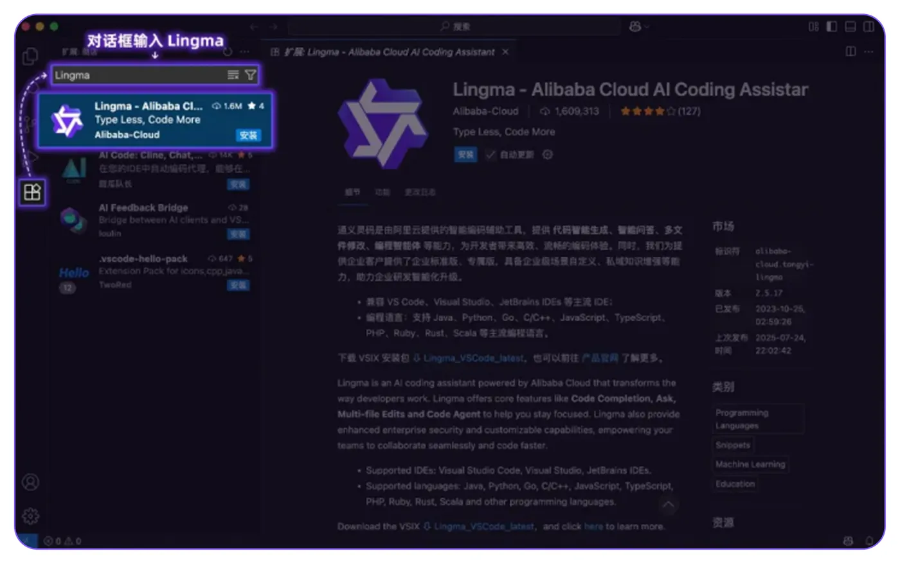Select AI Code: Cline, Chat extension result
Viewport: 900px width, 567px height.
[x=155, y=170]
